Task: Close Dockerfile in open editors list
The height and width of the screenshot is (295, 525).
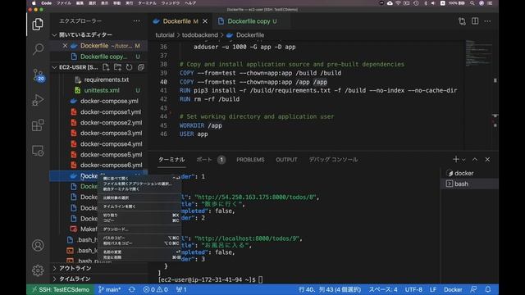Action: pyautogui.click(x=65, y=46)
